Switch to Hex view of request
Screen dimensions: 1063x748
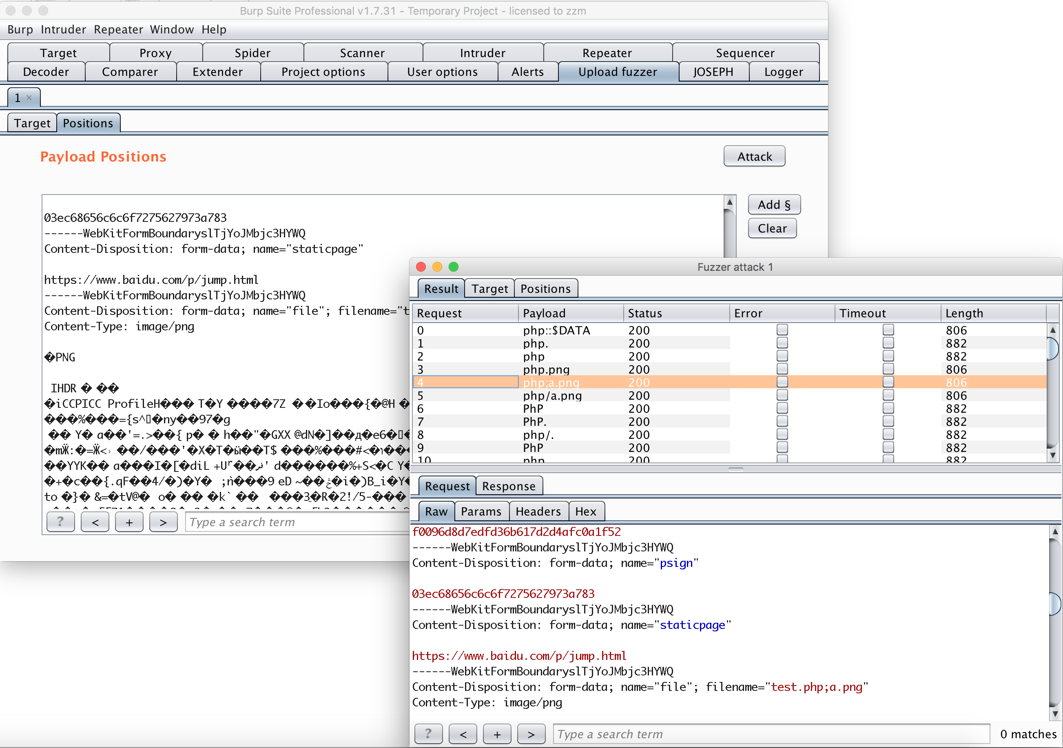pos(586,511)
